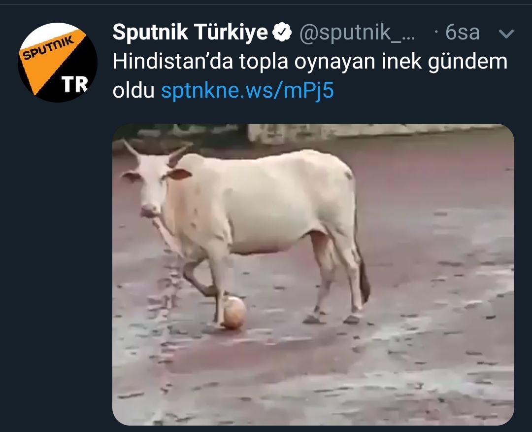
Task: Expand the tweet options chevron
Action: (x=506, y=34)
